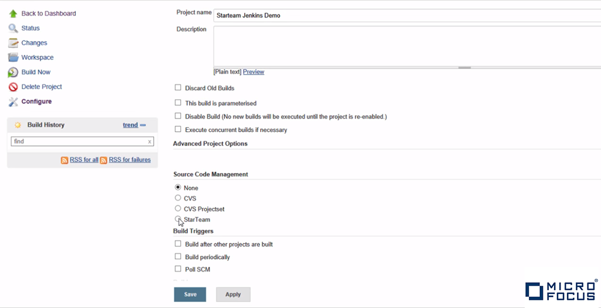Image resolution: width=601 pixels, height=308 pixels.
Task: Select the StarTeam radio button
Action: [x=178, y=219]
